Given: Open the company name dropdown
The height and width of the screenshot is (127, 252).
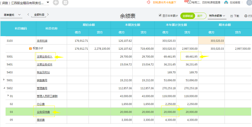Looking at the screenshot, I should click(48, 2).
